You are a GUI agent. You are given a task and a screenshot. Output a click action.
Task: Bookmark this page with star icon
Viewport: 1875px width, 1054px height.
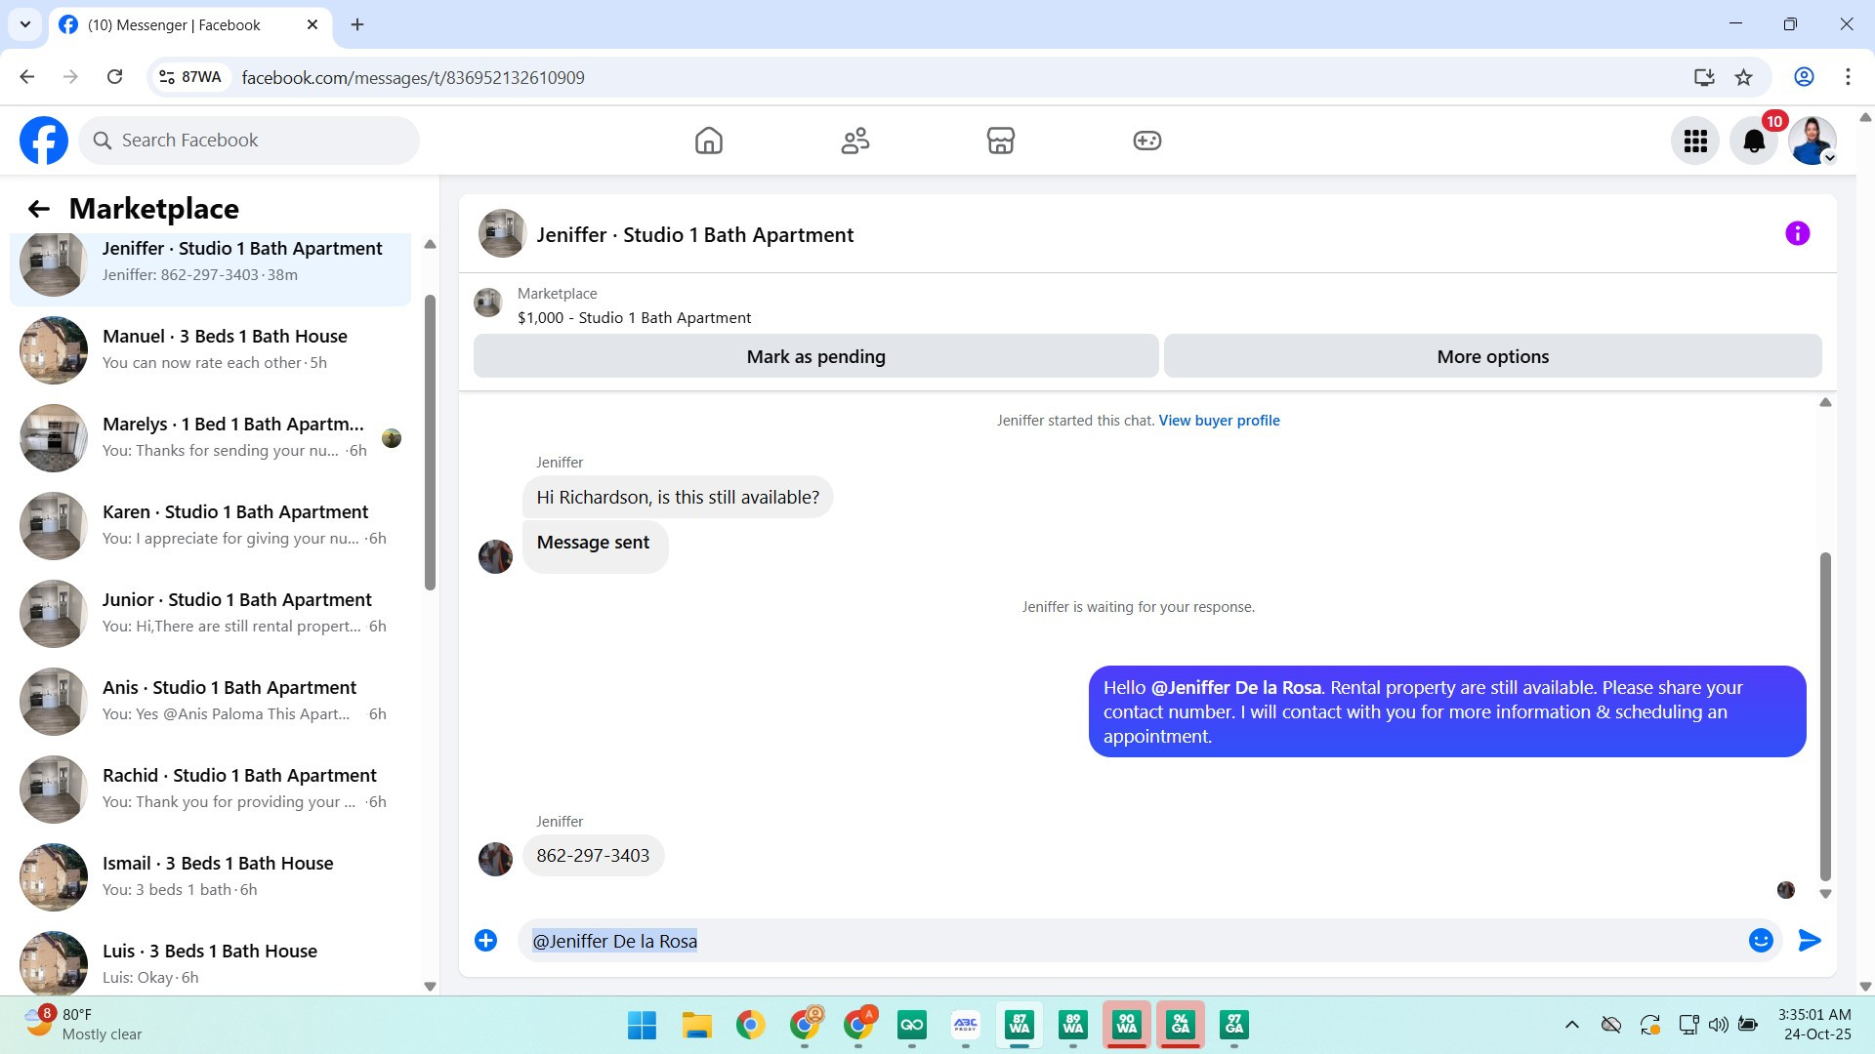(1743, 77)
